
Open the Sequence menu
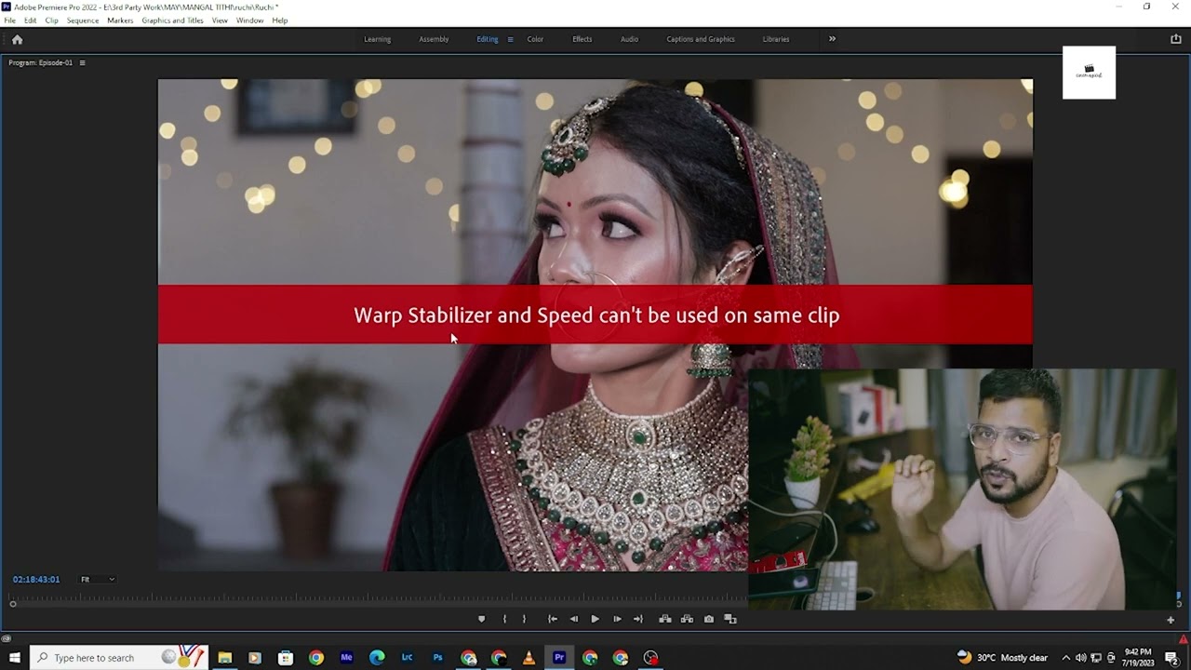tap(83, 20)
